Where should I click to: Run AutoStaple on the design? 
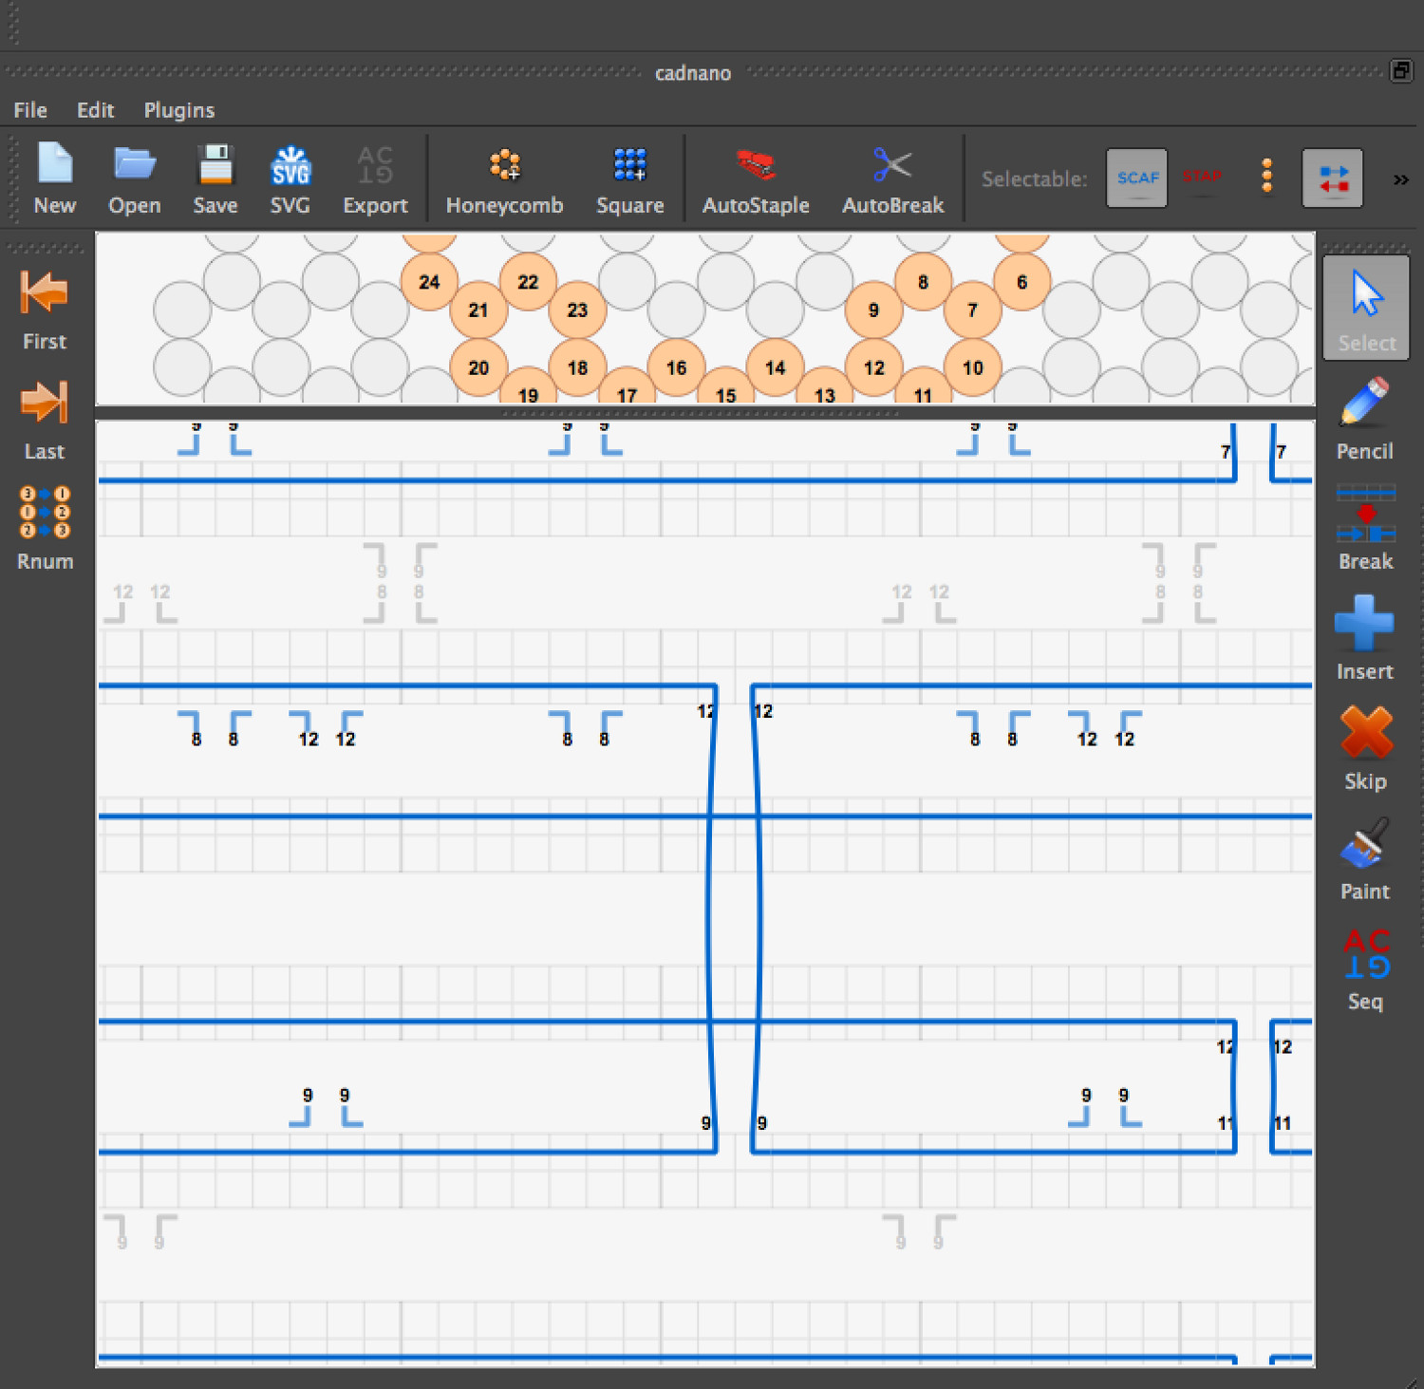click(x=756, y=180)
